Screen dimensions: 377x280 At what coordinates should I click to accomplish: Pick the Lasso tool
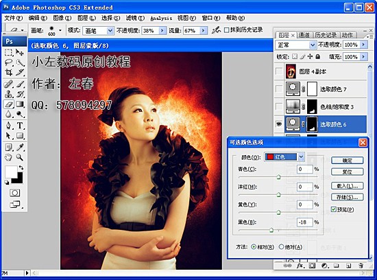point(9,62)
